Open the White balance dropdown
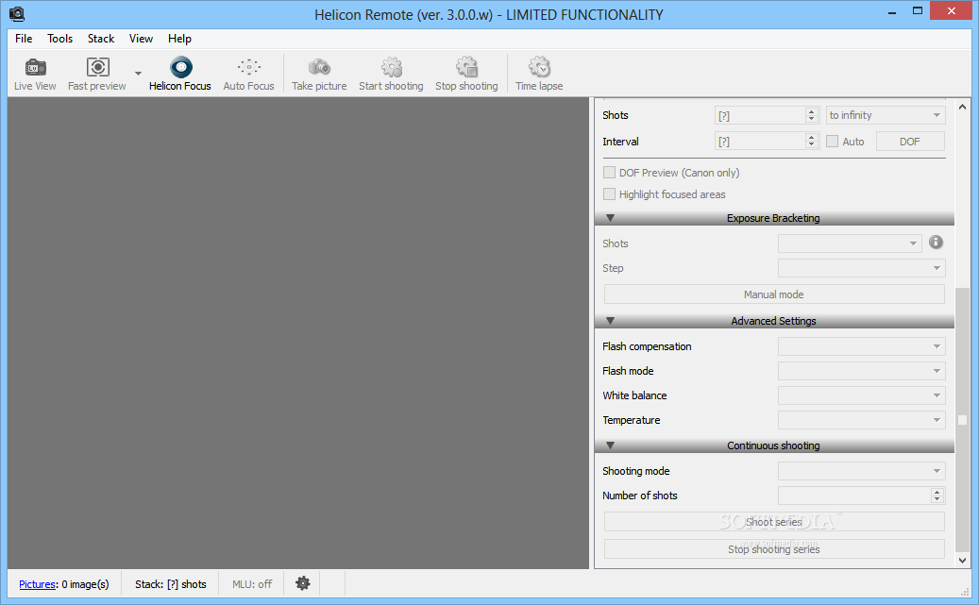979x605 pixels. [861, 395]
